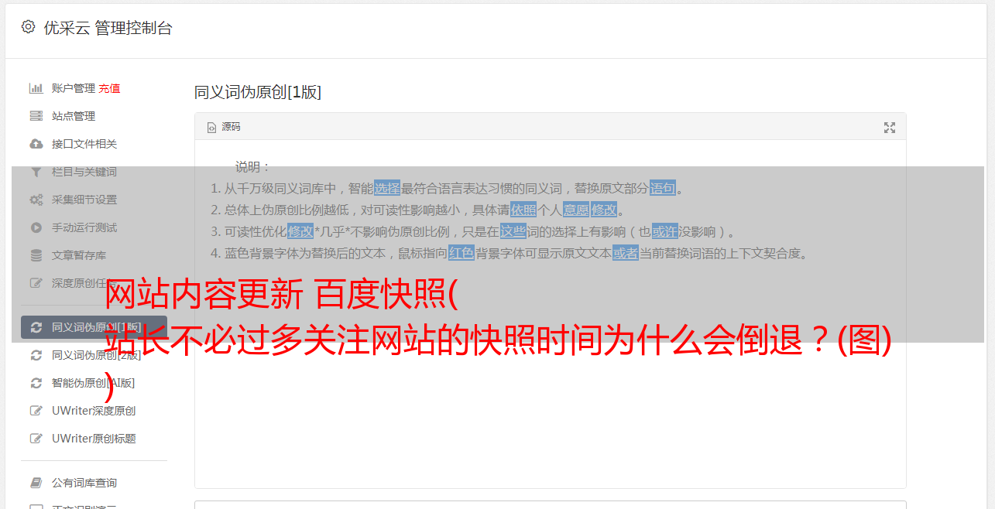
Task: Click the 采集细节设置 gears icon
Action: click(36, 200)
